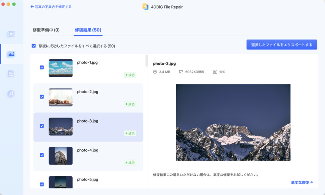Click 成功 status badge of photo-1.jpg
The height and width of the screenshot is (195, 325).
pyautogui.click(x=130, y=75)
